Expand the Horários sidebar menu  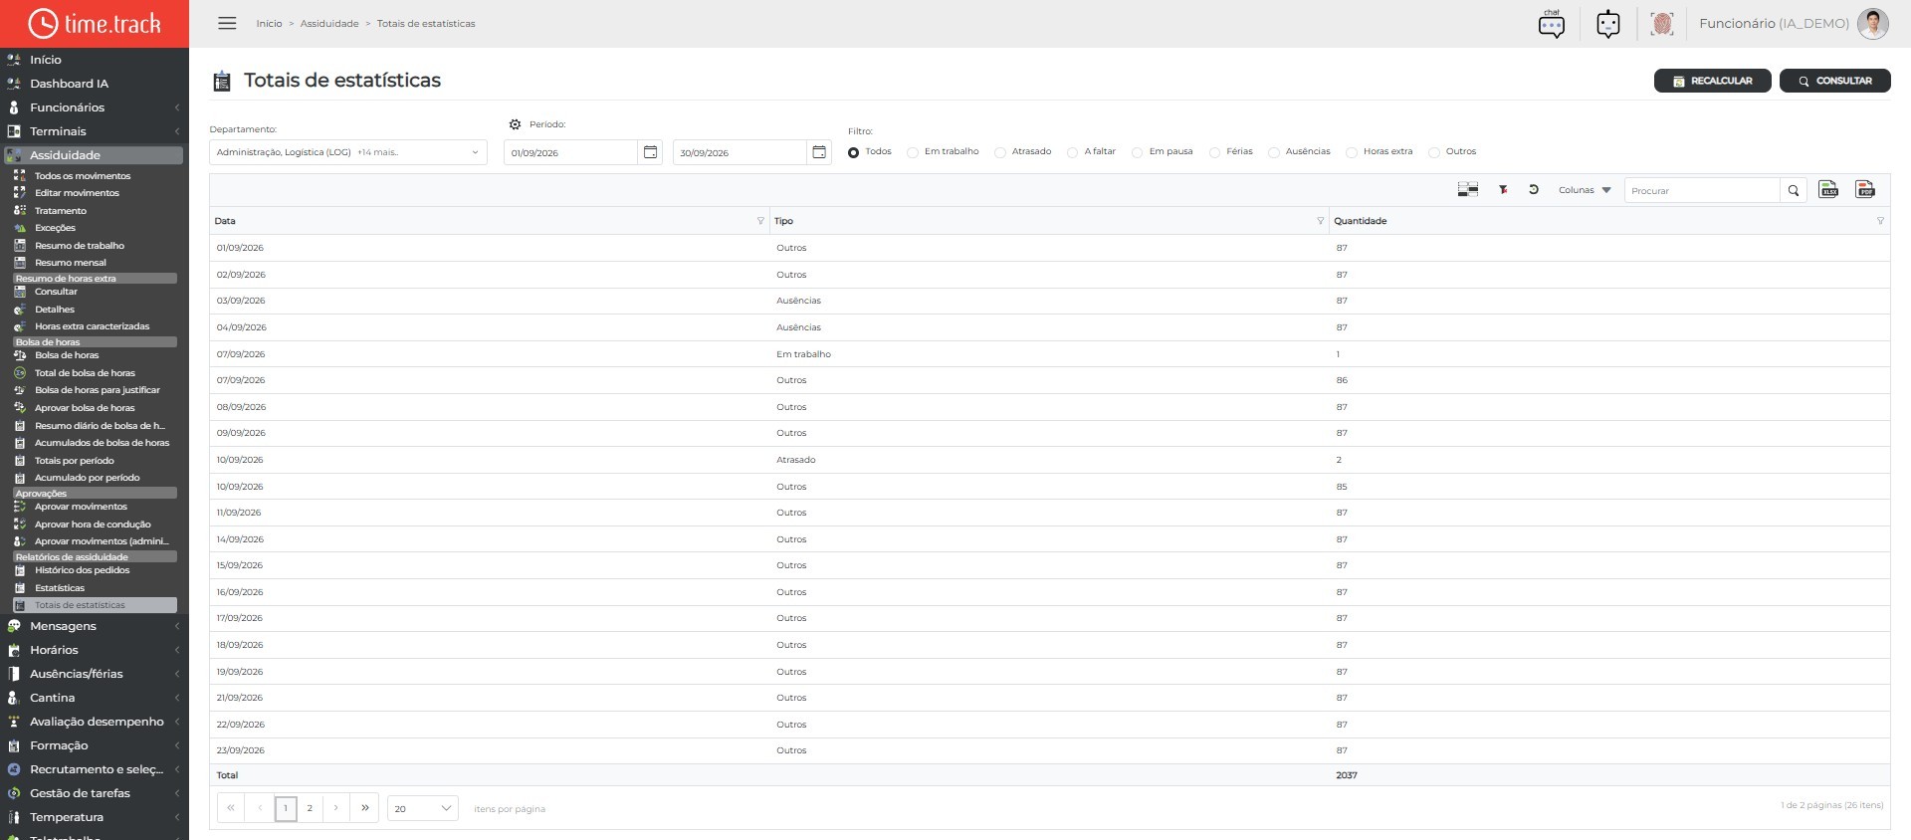click(x=95, y=650)
